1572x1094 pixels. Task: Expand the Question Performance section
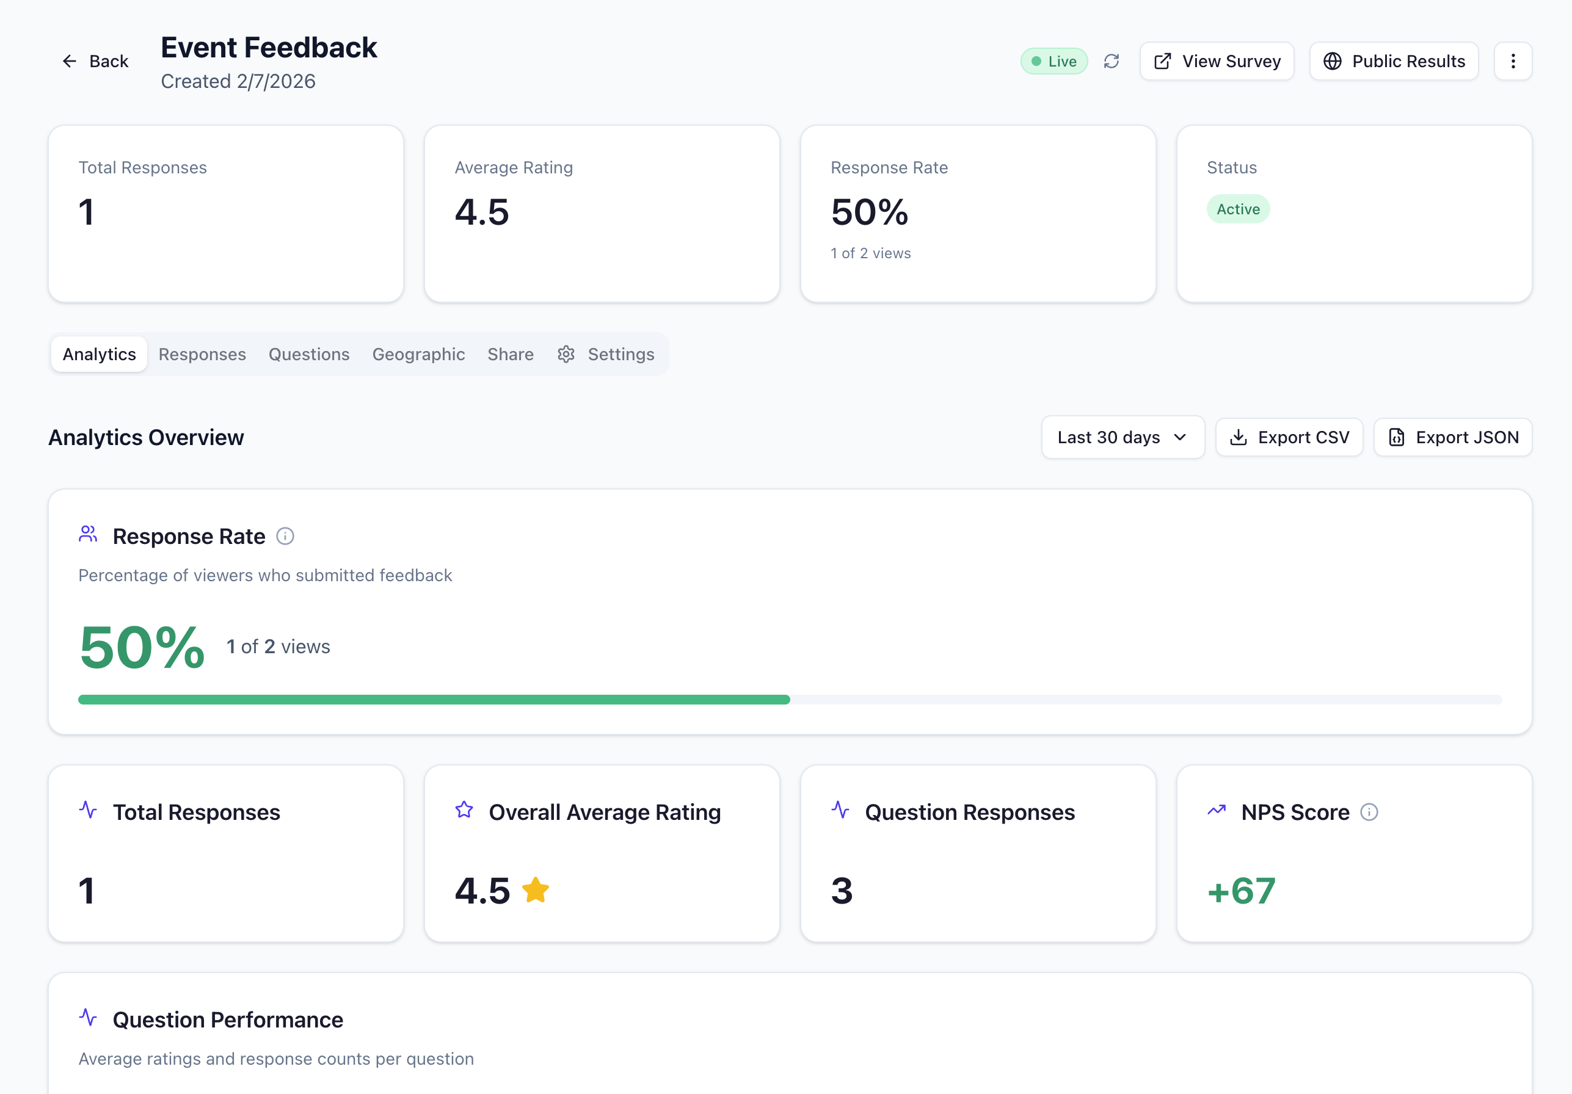point(227,1020)
